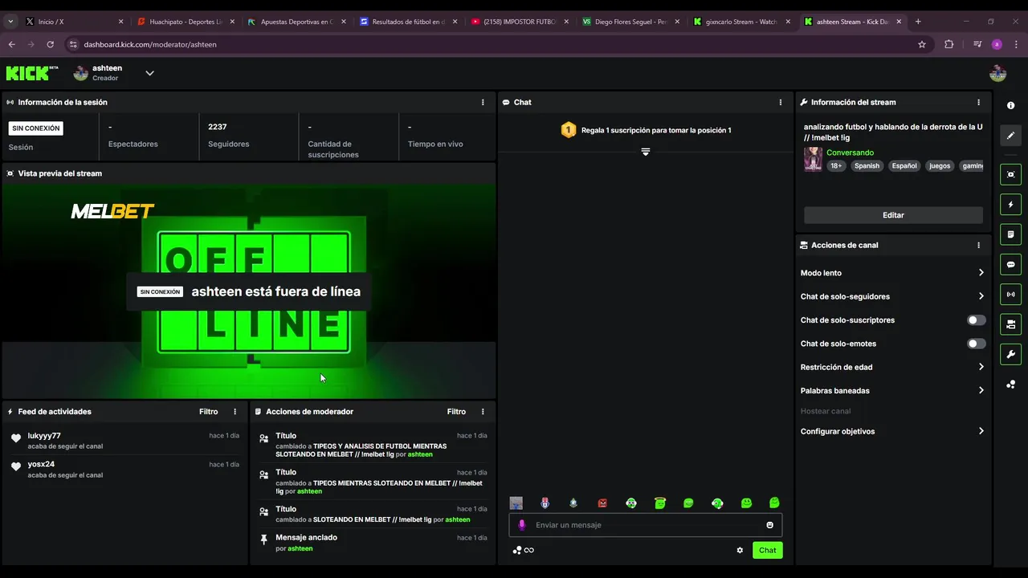Image resolution: width=1028 pixels, height=578 pixels.
Task: Bookmark this page with the star icon
Action: click(922, 44)
